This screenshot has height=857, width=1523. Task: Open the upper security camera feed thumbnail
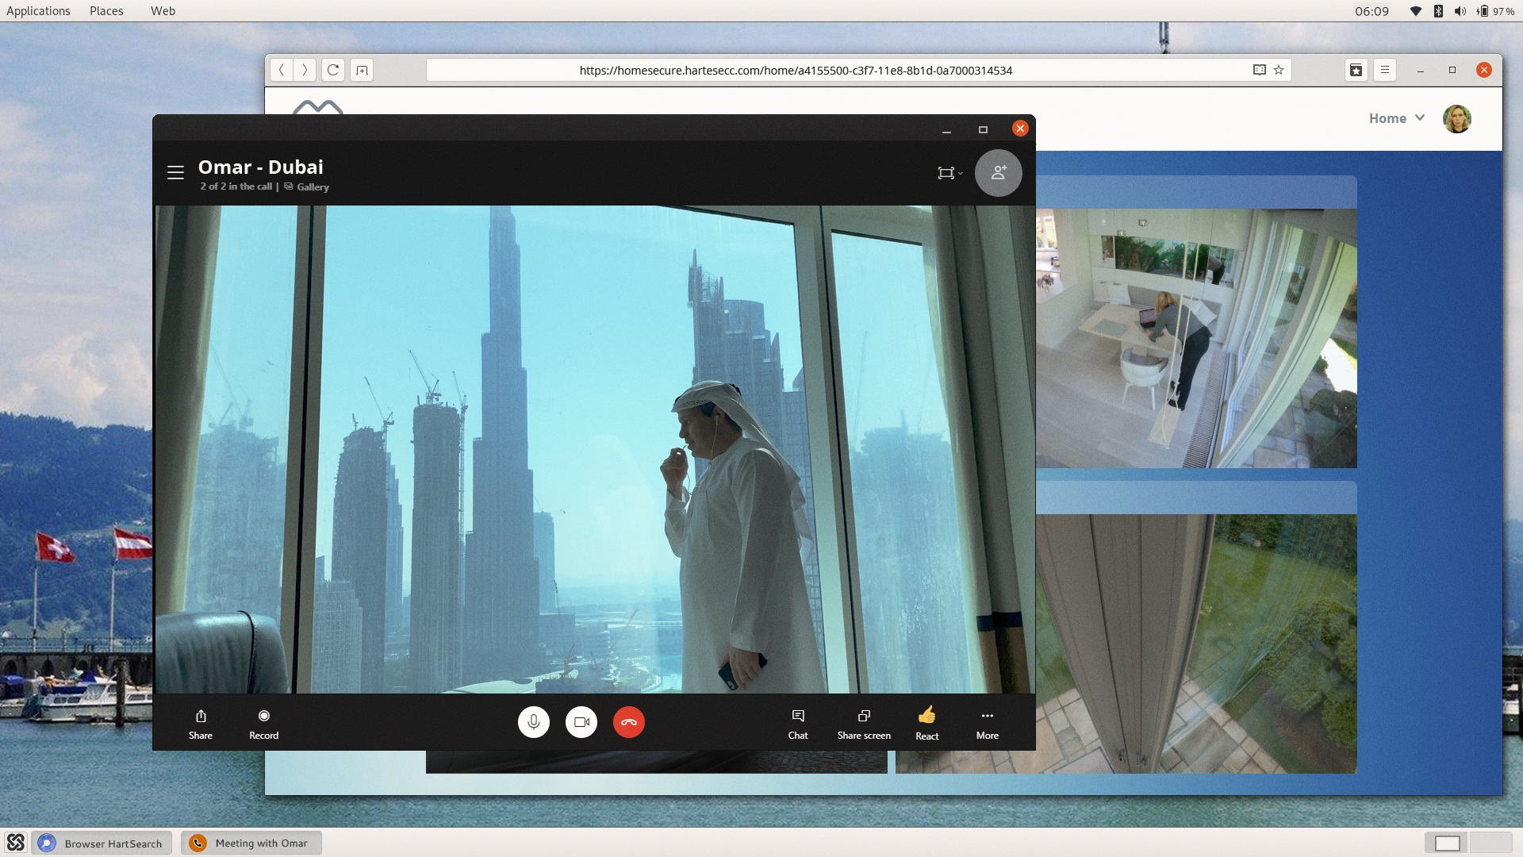click(1195, 338)
